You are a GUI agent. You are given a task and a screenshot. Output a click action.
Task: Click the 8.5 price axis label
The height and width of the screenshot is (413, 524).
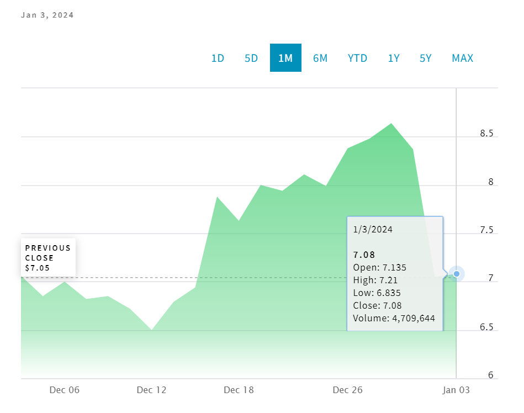coord(486,134)
